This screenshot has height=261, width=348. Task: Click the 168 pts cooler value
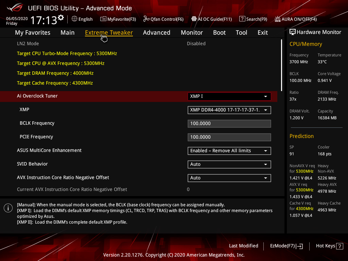tap(325, 154)
